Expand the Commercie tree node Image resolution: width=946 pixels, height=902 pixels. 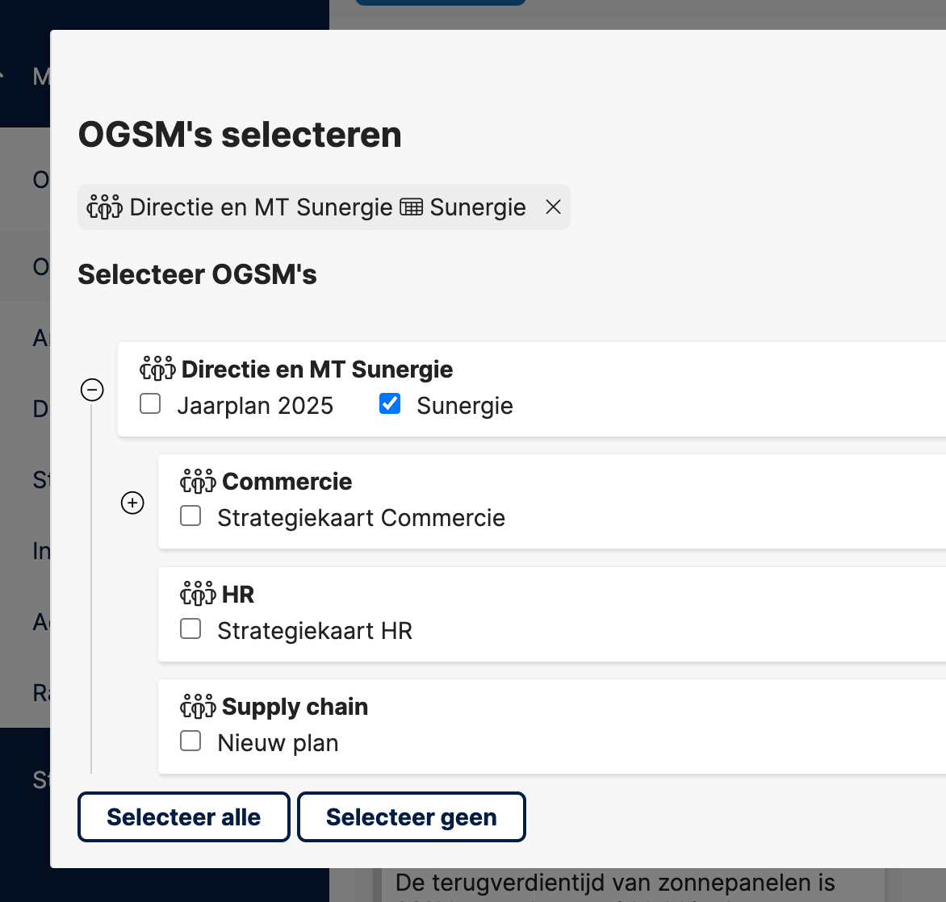[132, 503]
